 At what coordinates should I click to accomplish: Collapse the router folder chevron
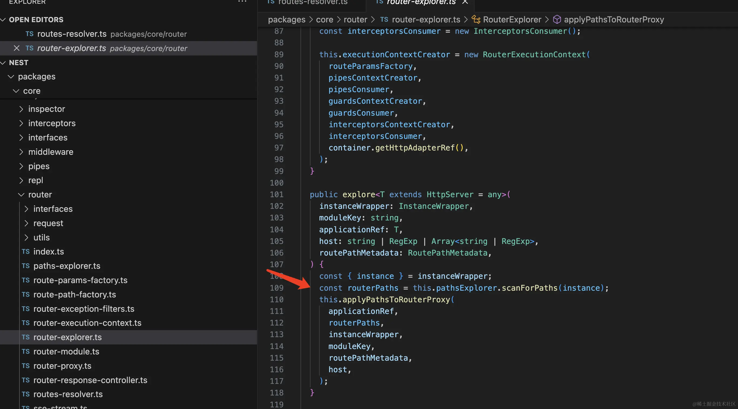click(21, 195)
